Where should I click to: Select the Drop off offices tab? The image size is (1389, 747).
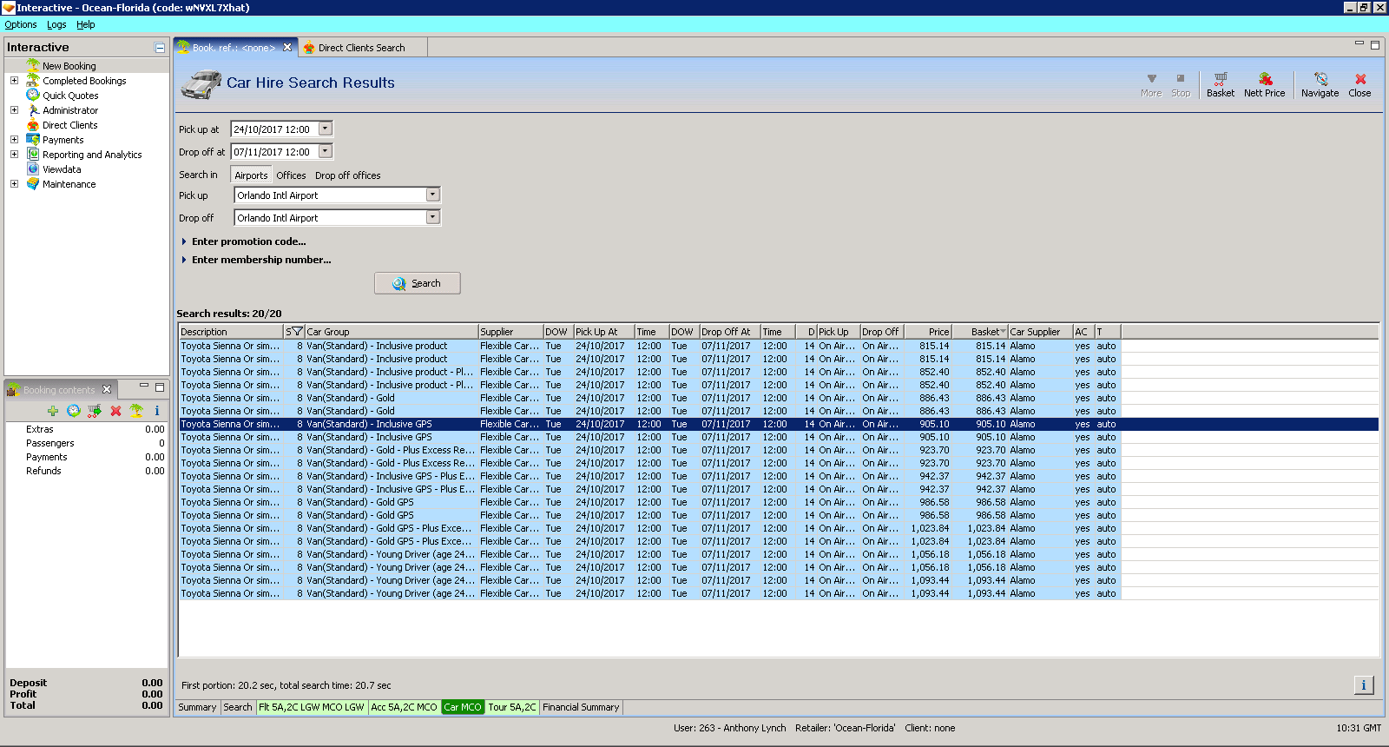point(347,175)
